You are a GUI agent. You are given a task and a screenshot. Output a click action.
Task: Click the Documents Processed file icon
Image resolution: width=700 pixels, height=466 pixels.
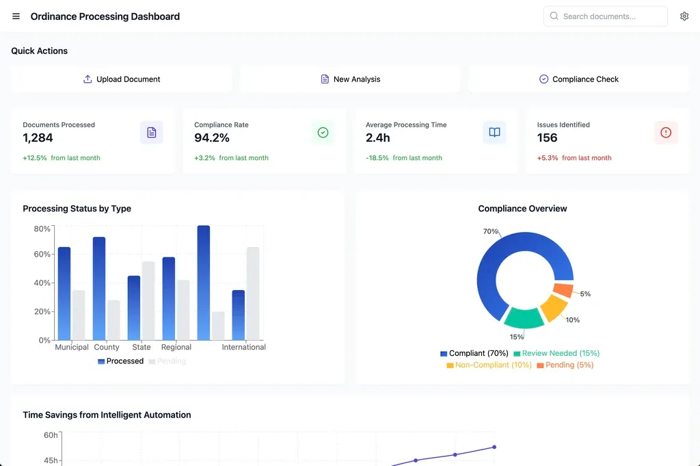152,133
